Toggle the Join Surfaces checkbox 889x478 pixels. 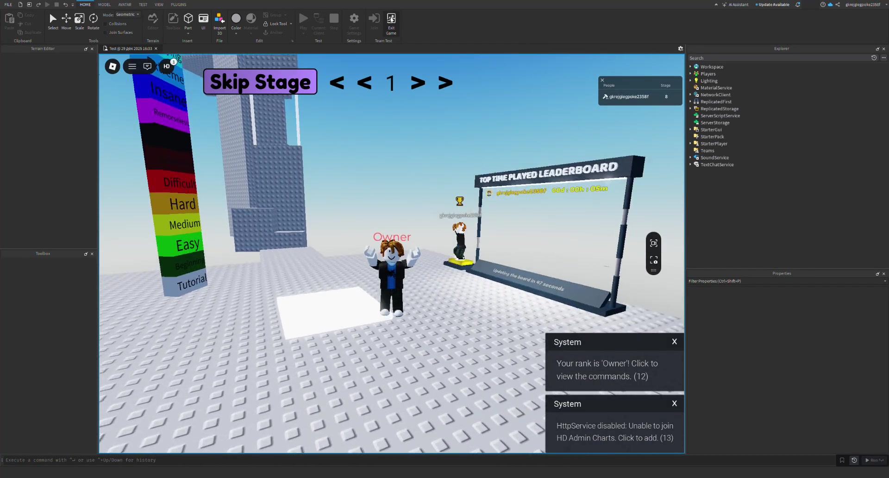[106, 33]
